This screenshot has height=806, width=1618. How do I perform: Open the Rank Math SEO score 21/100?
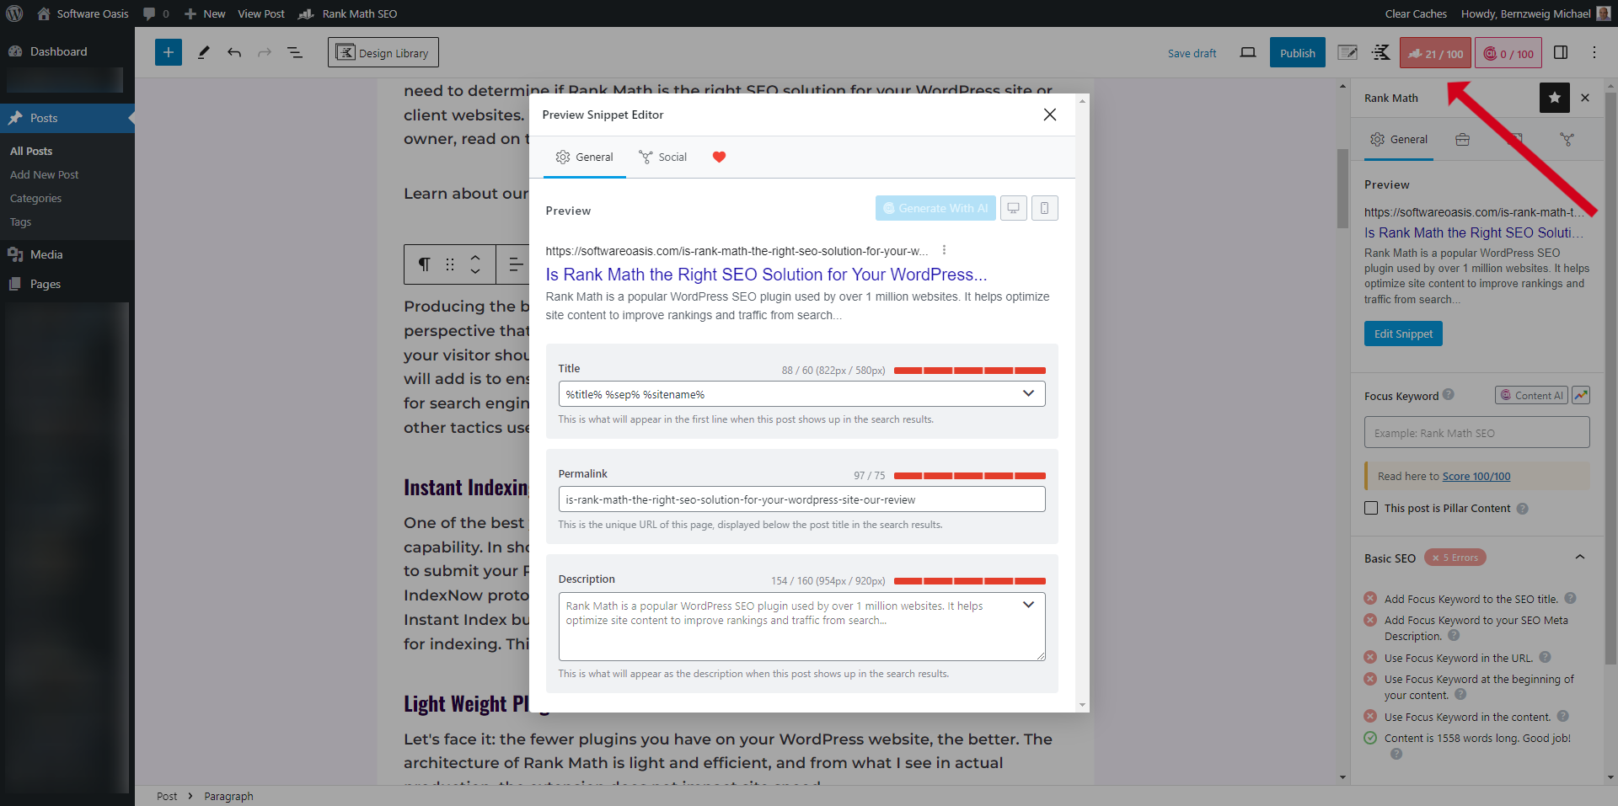[x=1434, y=52]
